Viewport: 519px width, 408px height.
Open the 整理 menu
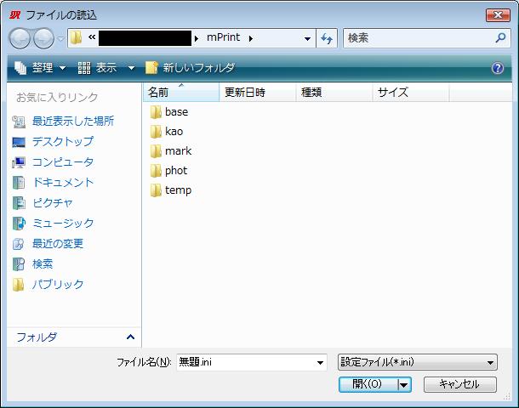tap(40, 68)
